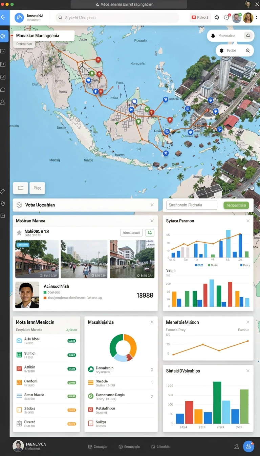Click the donut chart in Masaltlejalda

pyautogui.click(x=123, y=348)
